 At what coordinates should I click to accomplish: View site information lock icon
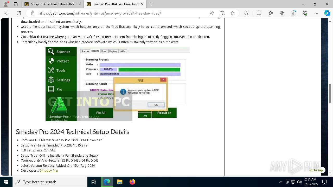tap(33, 13)
